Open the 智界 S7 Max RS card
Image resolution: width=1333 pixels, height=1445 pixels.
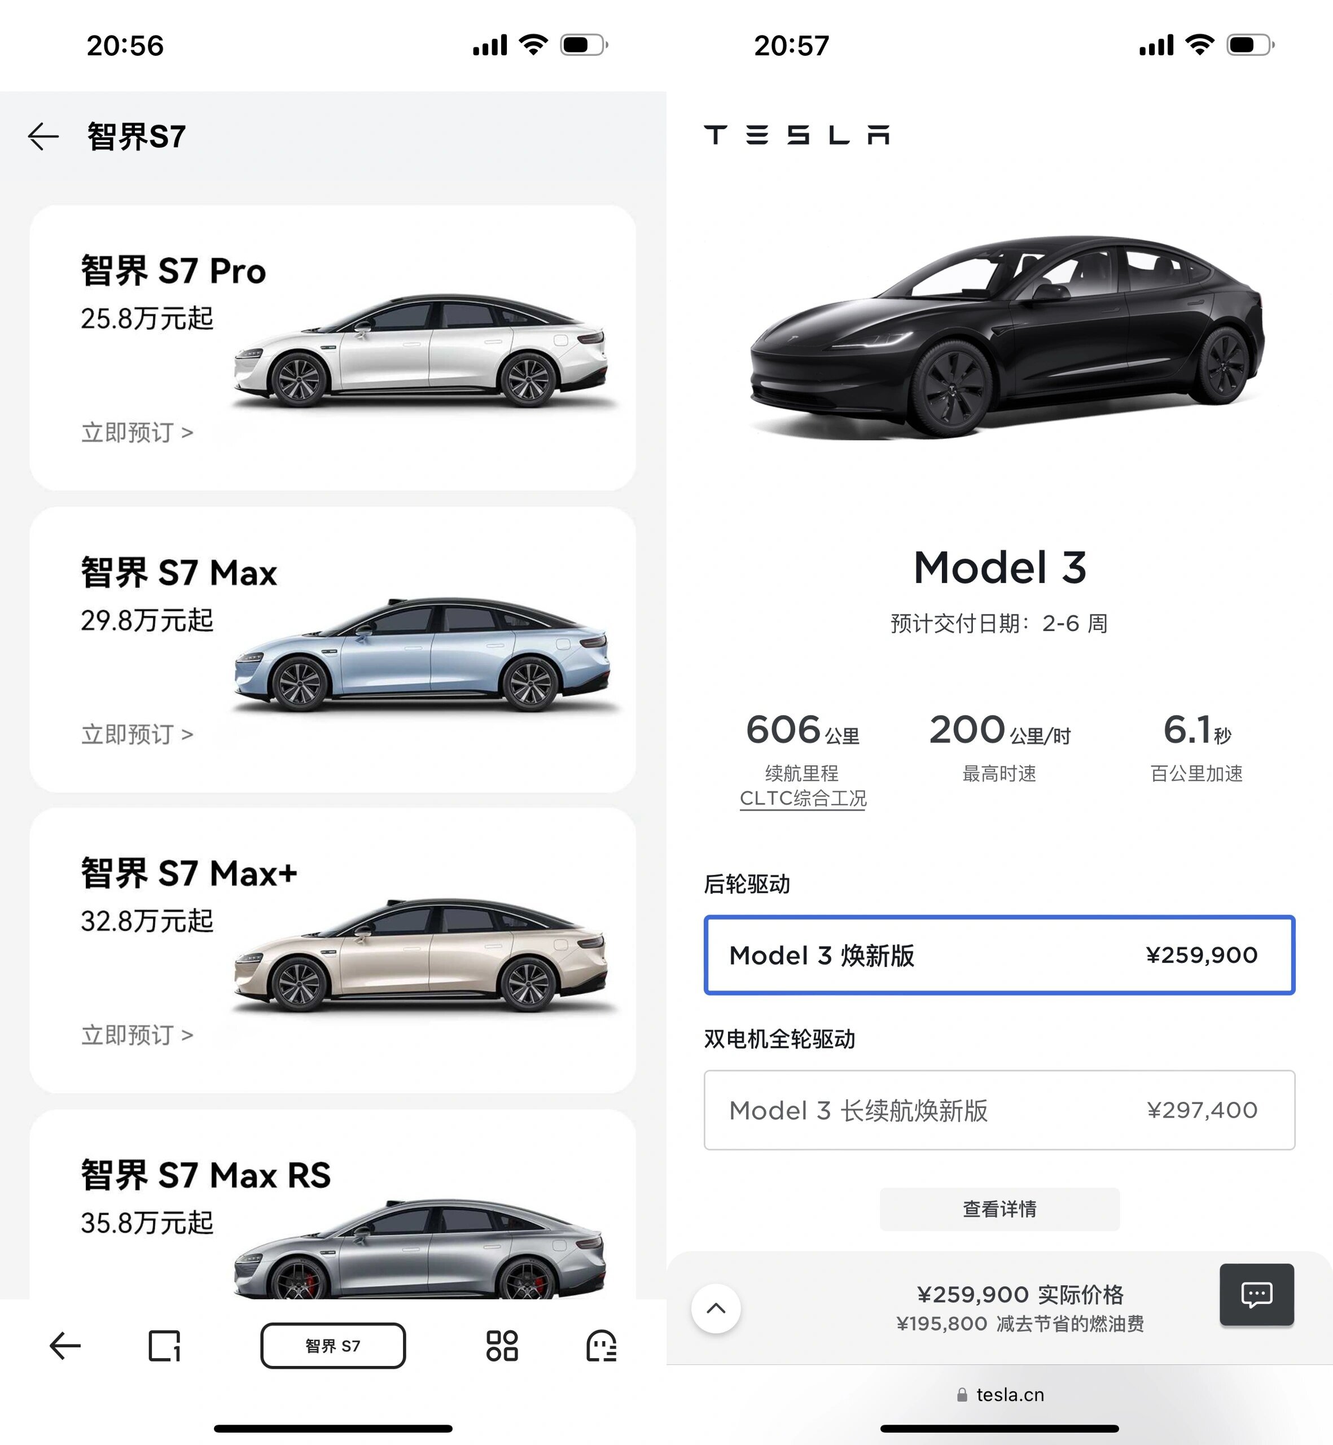tap(332, 1205)
